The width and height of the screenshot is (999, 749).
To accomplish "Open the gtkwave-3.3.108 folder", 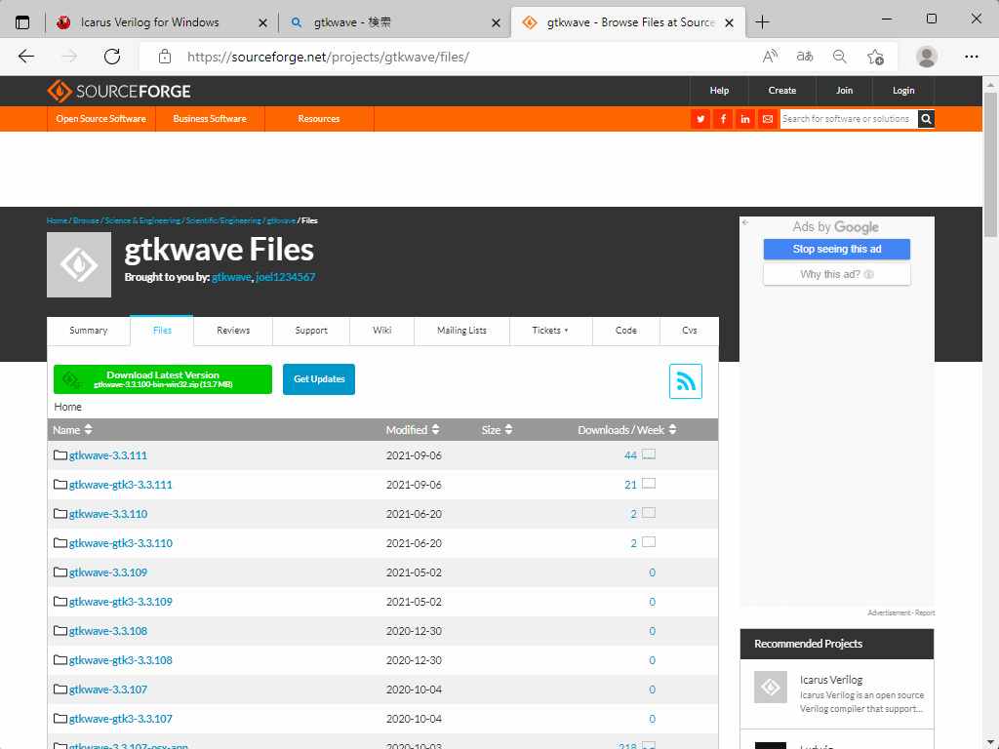I will click(107, 631).
